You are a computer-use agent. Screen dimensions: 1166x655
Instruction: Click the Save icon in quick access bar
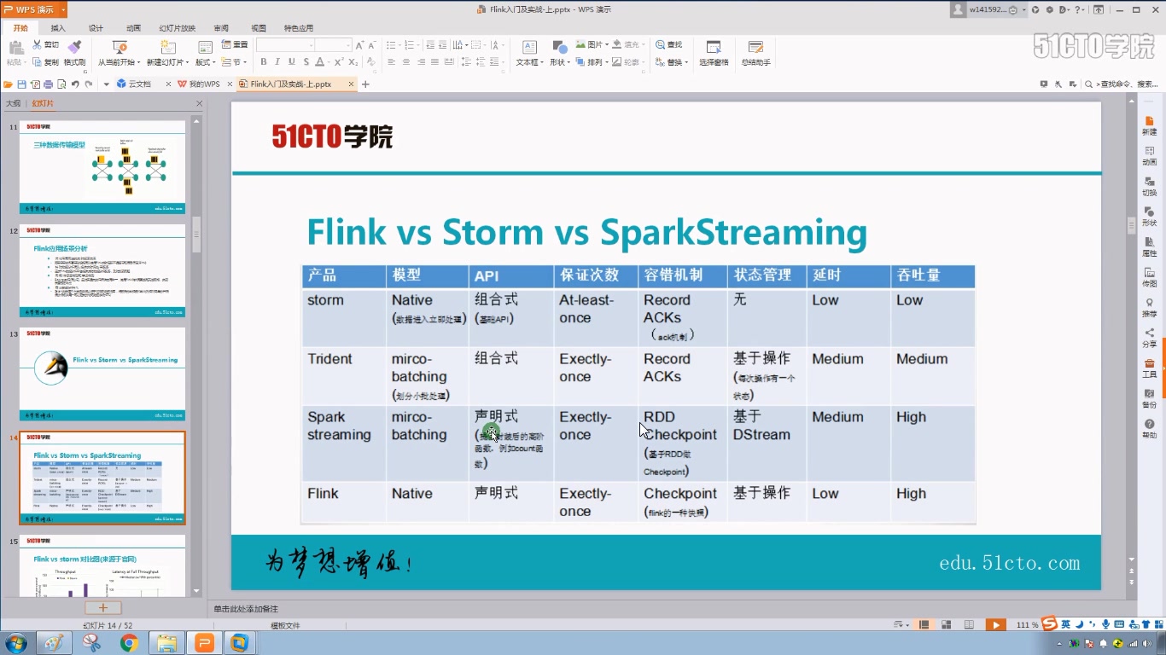coord(21,84)
